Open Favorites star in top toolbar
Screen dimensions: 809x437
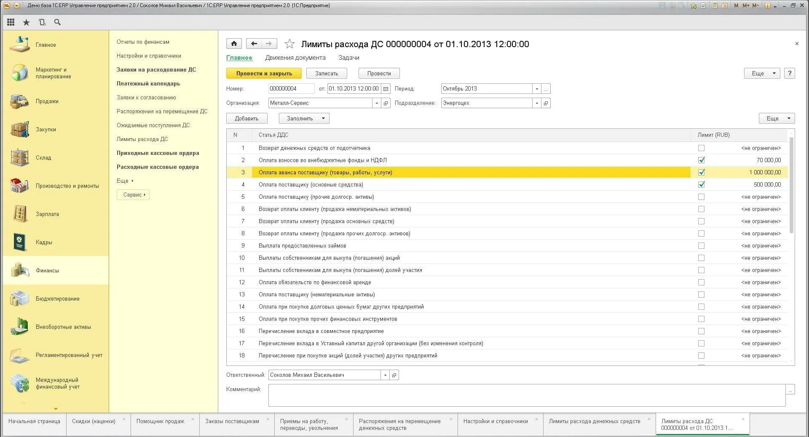[x=26, y=22]
